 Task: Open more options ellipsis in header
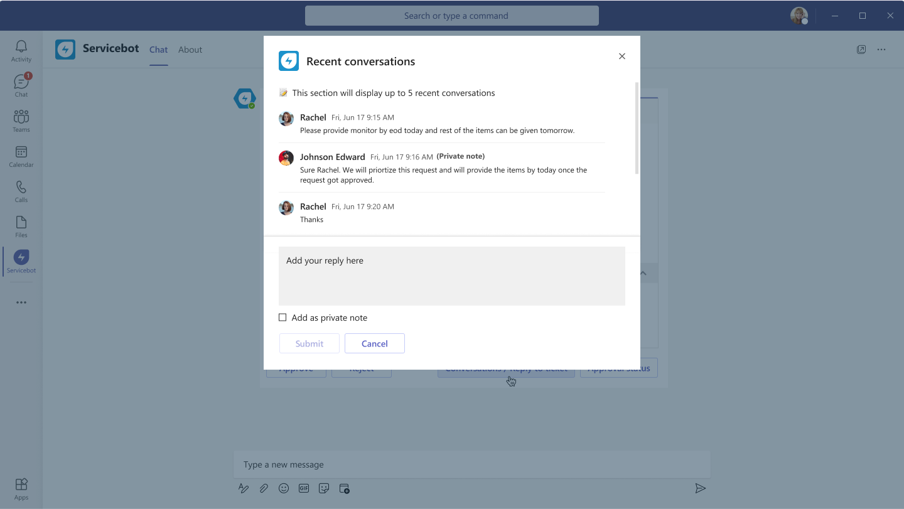[x=881, y=50]
